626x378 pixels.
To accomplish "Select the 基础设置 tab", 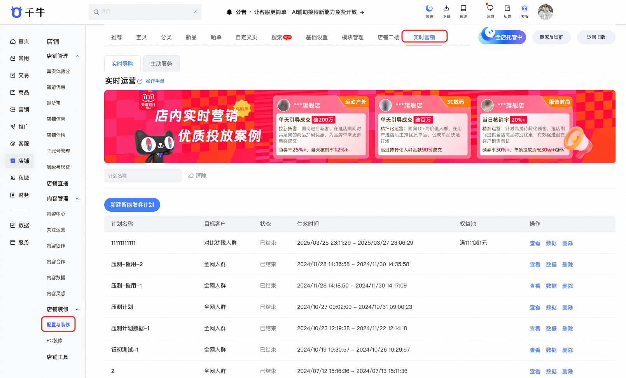I will pyautogui.click(x=316, y=37).
